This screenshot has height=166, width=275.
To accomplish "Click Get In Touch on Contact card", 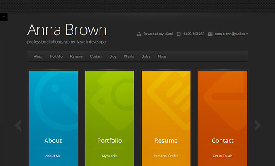I will pyautogui.click(x=222, y=156).
